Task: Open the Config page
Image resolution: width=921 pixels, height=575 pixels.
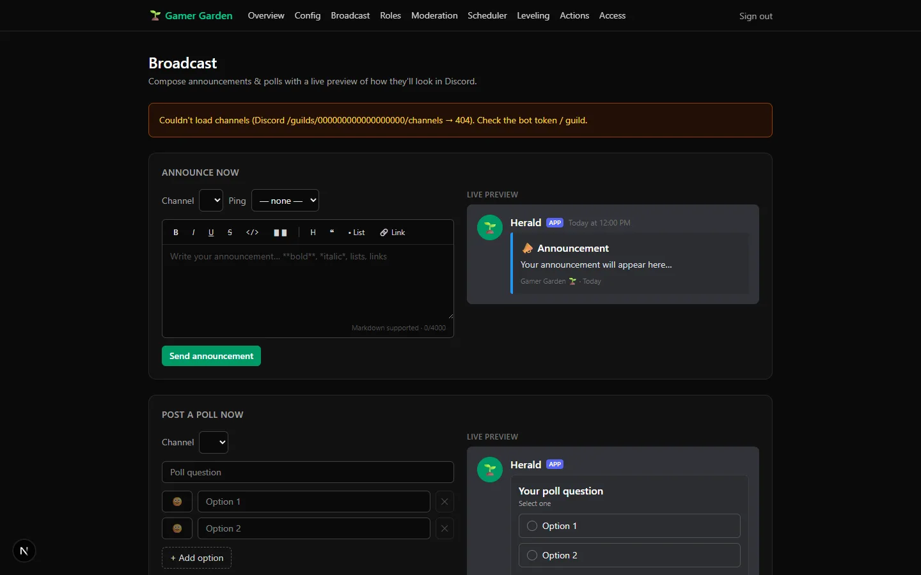Action: tap(308, 15)
